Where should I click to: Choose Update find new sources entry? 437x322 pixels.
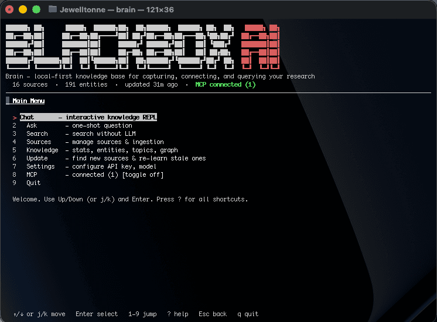(x=109, y=158)
